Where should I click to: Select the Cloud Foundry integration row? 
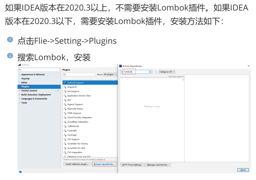[x=90, y=117]
